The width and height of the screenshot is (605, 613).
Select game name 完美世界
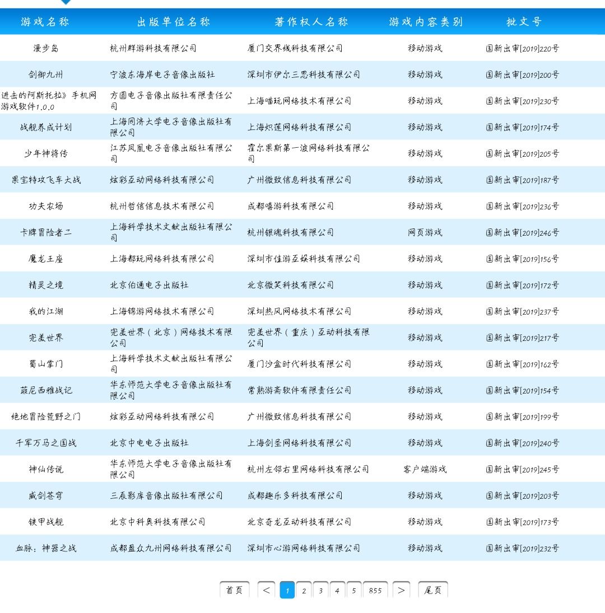click(x=46, y=338)
